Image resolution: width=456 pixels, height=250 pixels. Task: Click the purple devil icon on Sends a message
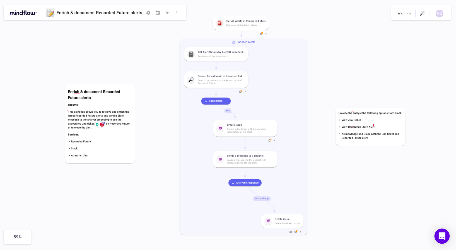tap(220, 159)
